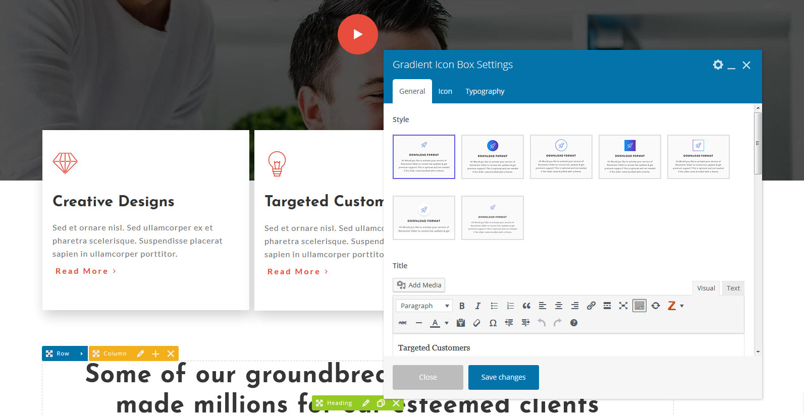The image size is (804, 416).
Task: Click the blockquote icon in editor toolbar
Action: [526, 306]
